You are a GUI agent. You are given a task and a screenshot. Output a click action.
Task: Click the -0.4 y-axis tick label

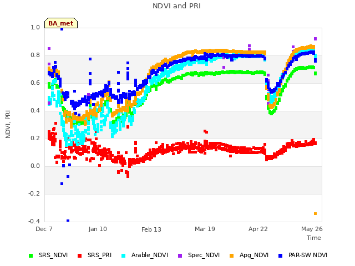pyautogui.click(x=34, y=221)
